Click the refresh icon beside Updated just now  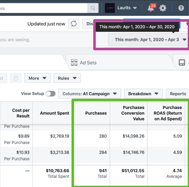pyautogui.click(x=74, y=24)
